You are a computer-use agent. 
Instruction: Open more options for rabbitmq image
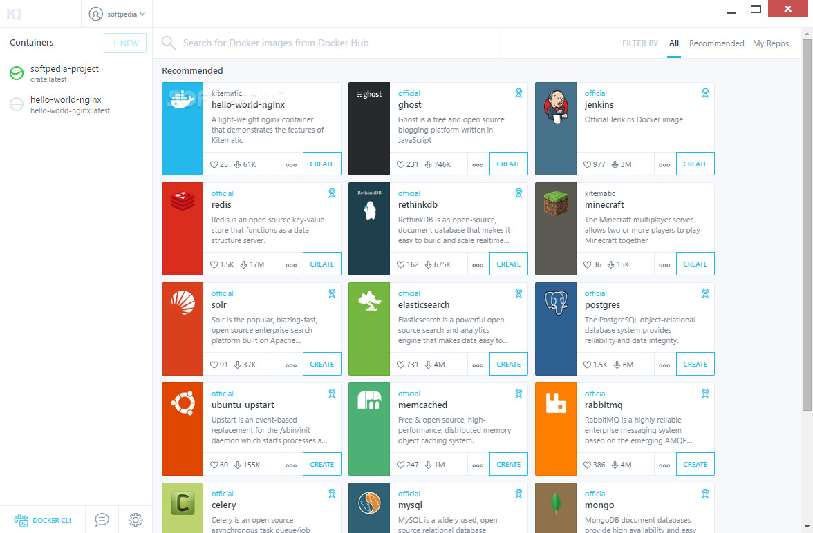coord(665,465)
